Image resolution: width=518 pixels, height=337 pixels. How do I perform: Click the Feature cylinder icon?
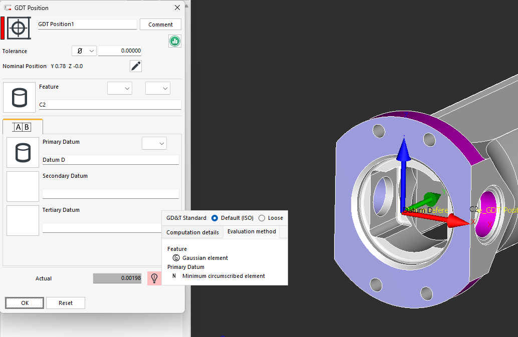[x=19, y=97]
